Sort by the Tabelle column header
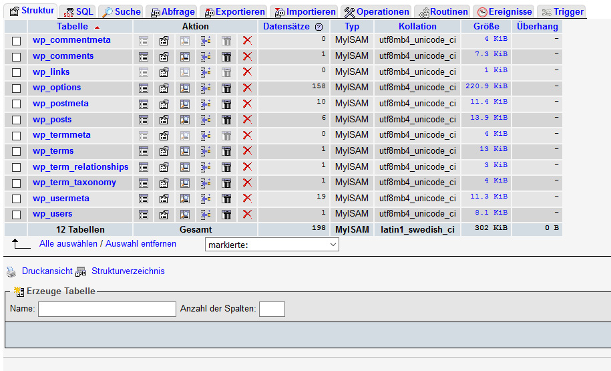 73,27
